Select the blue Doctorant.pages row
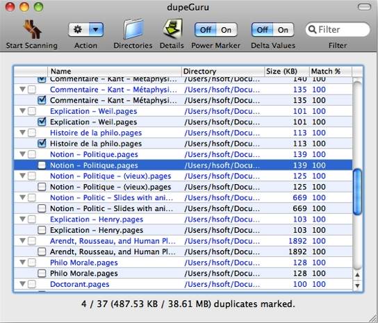 (x=183, y=284)
